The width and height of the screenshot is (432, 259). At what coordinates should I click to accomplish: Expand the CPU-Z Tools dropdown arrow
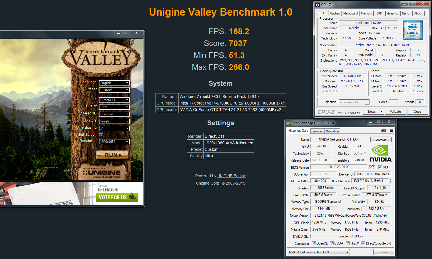click(x=381, y=112)
